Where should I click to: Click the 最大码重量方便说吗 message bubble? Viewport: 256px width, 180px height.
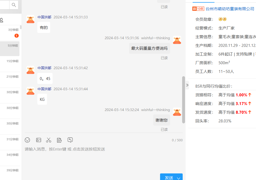point(149,48)
